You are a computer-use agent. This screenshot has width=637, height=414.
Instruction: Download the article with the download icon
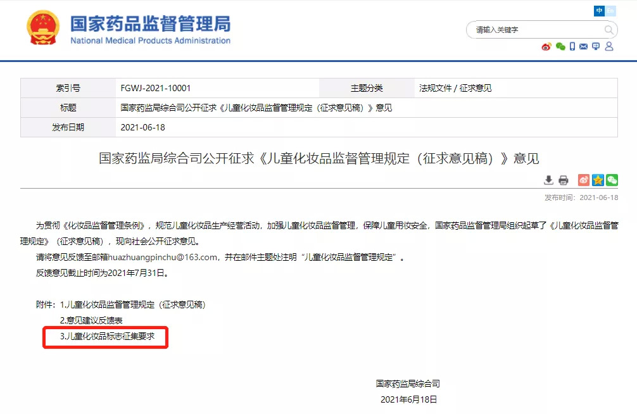[x=548, y=180]
